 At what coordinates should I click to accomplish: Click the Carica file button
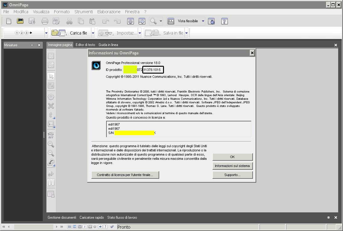point(71,33)
